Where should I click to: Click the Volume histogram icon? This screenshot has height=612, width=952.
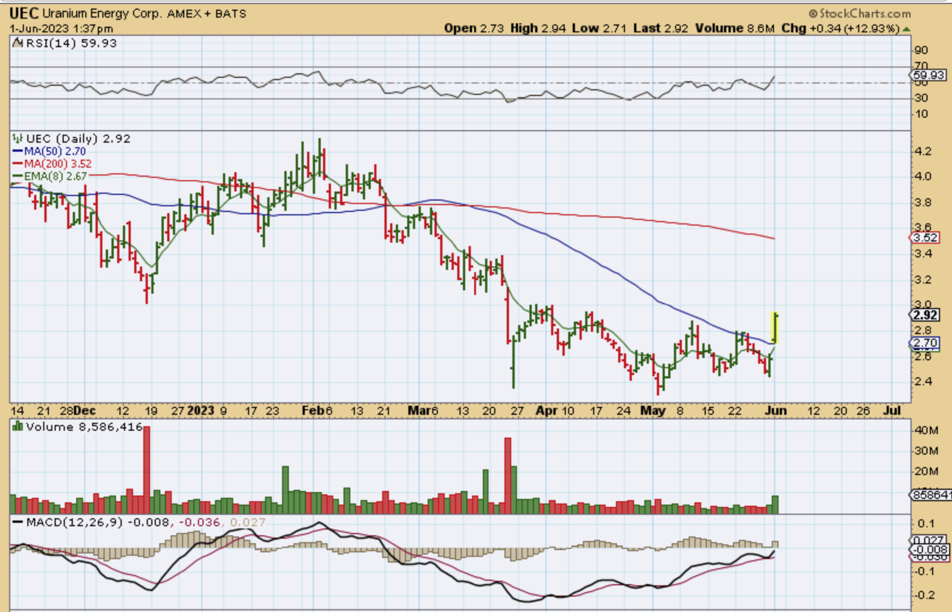tap(18, 427)
